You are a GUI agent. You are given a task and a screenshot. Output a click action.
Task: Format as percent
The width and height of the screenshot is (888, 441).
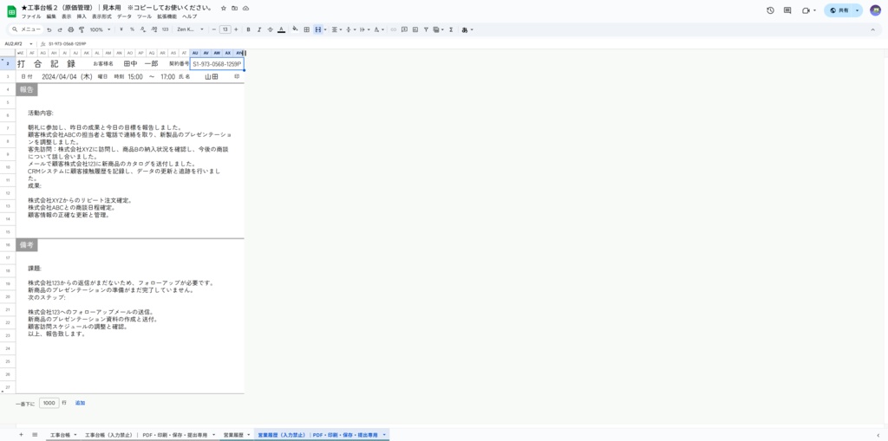tap(132, 29)
